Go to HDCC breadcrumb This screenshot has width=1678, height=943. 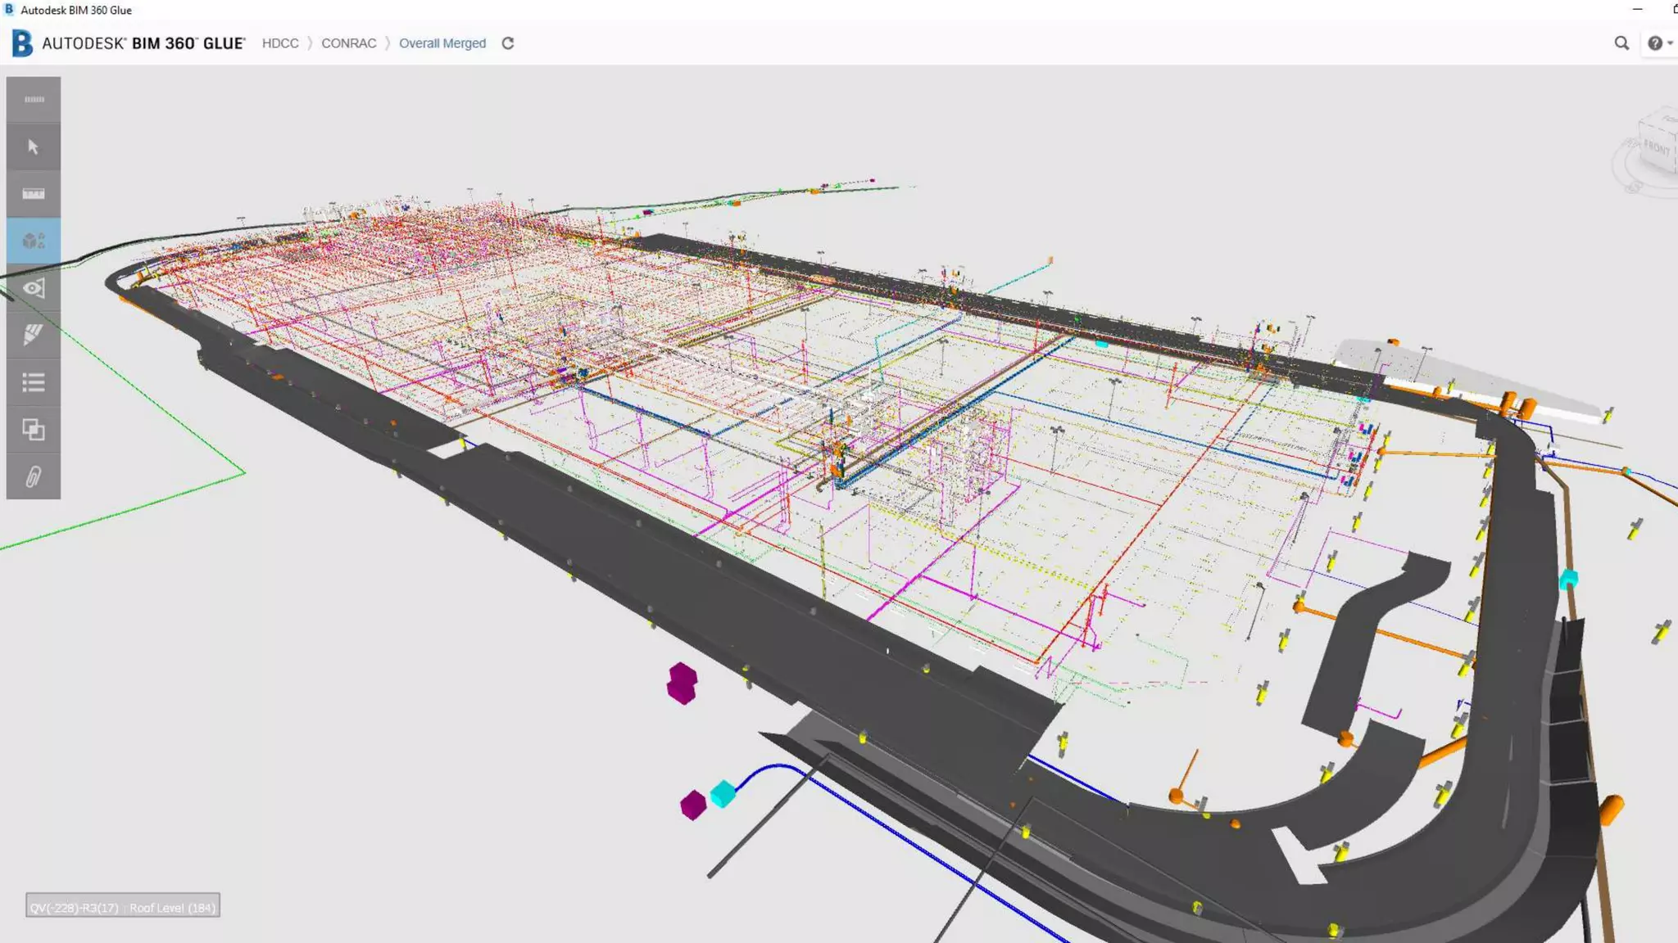280,43
